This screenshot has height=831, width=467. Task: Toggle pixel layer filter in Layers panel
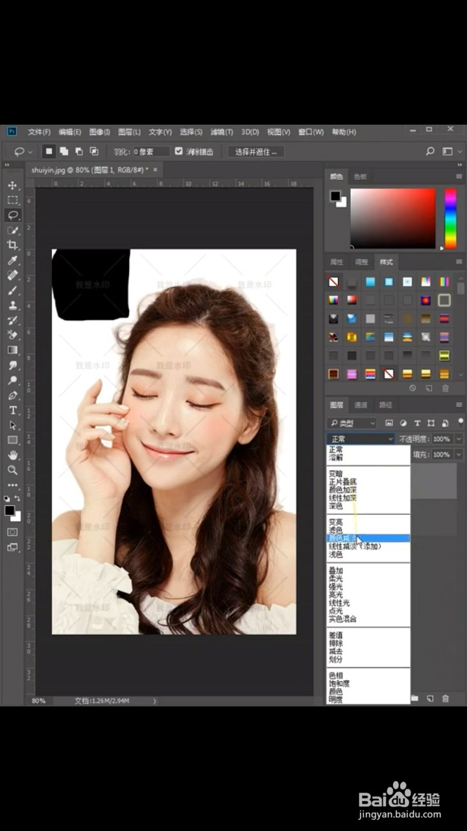pos(389,423)
